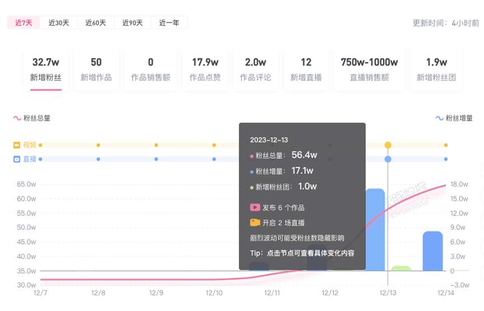
Task: View the 作品评论 2.0w metric card
Action: click(x=255, y=69)
